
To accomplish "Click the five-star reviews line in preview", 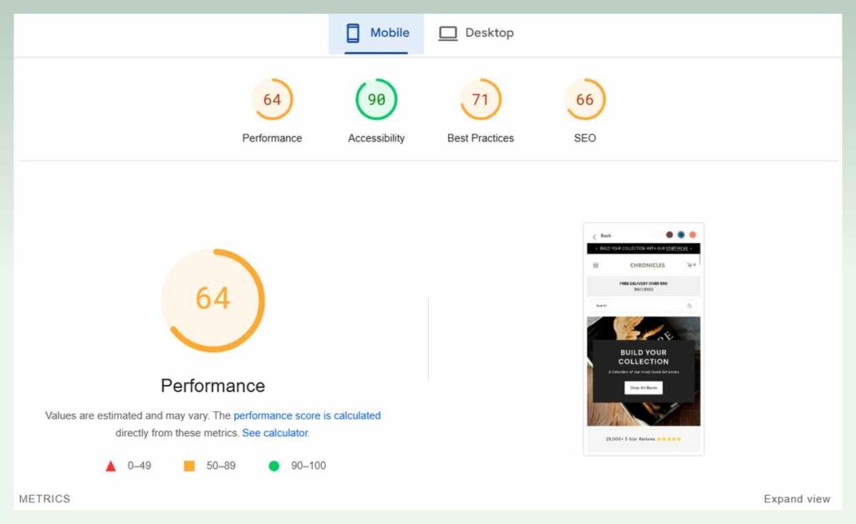I will (644, 439).
